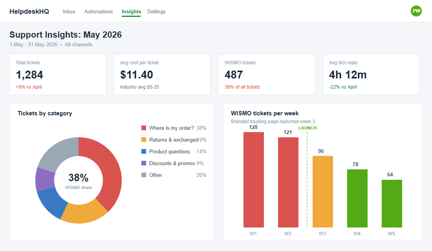The image size is (432, 251).
Task: Click the Avg cost per ticket $11.40
Action: tap(136, 75)
